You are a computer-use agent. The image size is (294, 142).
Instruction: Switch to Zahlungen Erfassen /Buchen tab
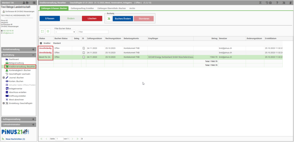pyautogui.click(x=54, y=9)
